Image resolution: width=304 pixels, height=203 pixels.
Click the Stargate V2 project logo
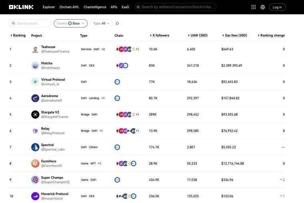coord(35,115)
